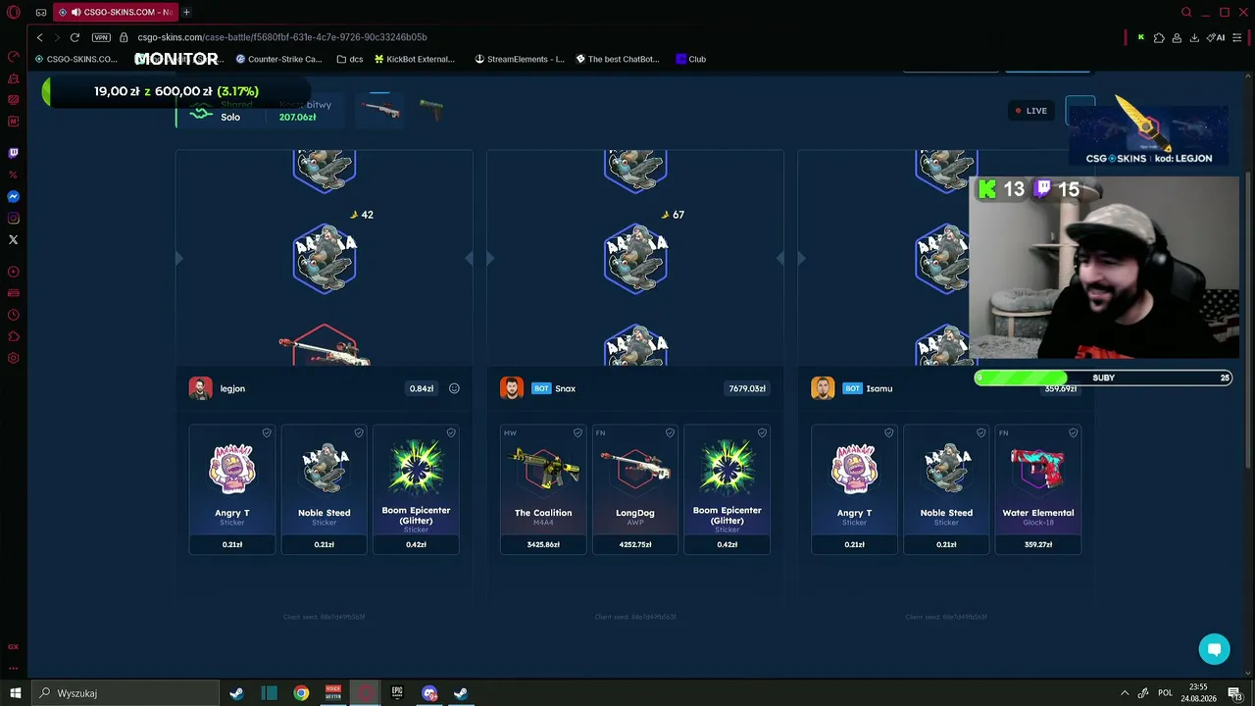Click the Snax bot player name
Viewport: 1255px width, 706px height.
point(565,388)
